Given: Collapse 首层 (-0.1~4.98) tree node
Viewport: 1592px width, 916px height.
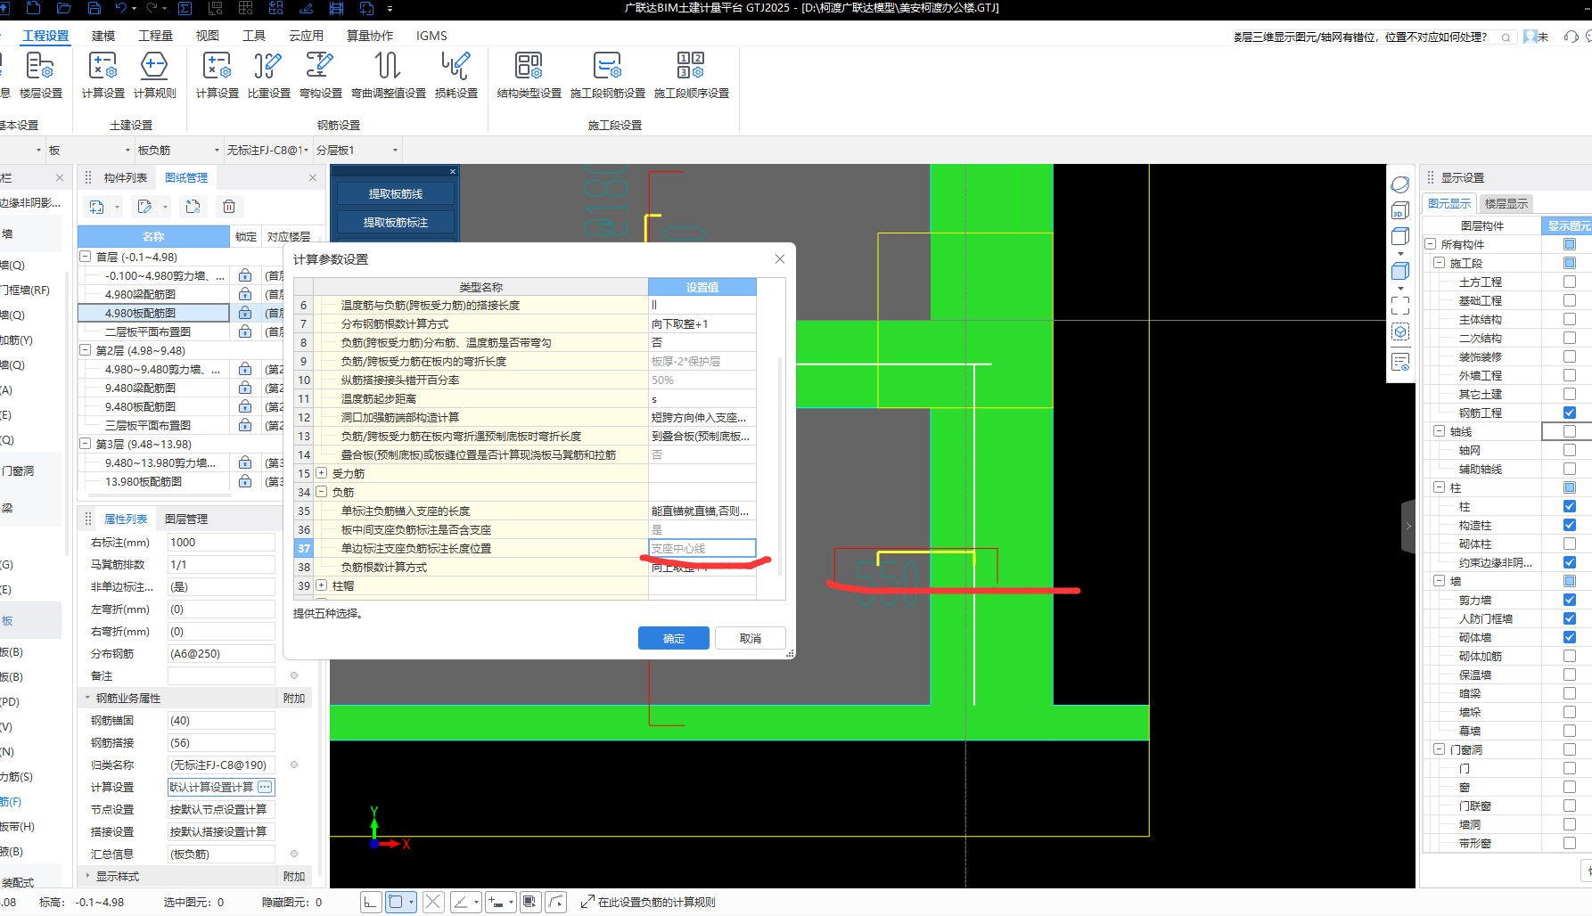Looking at the screenshot, I should (86, 257).
